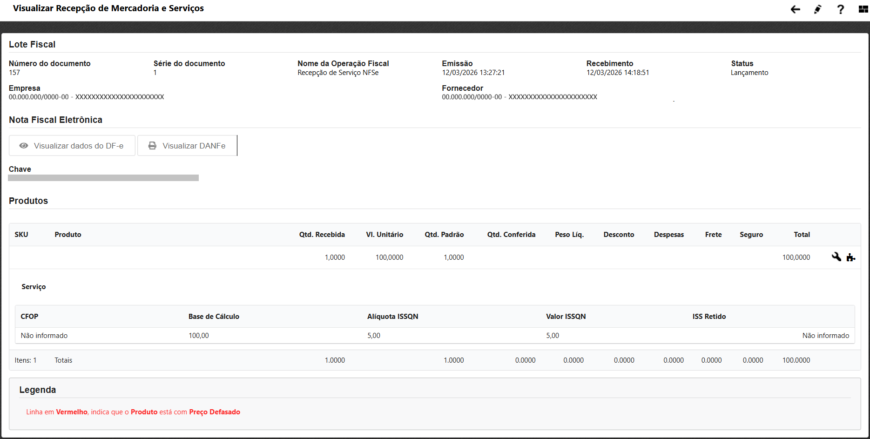The height and width of the screenshot is (439, 870).
Task: Click the pencil edit icon
Action: pos(817,9)
